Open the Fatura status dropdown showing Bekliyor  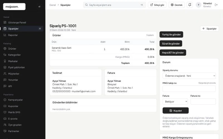click(175, 102)
